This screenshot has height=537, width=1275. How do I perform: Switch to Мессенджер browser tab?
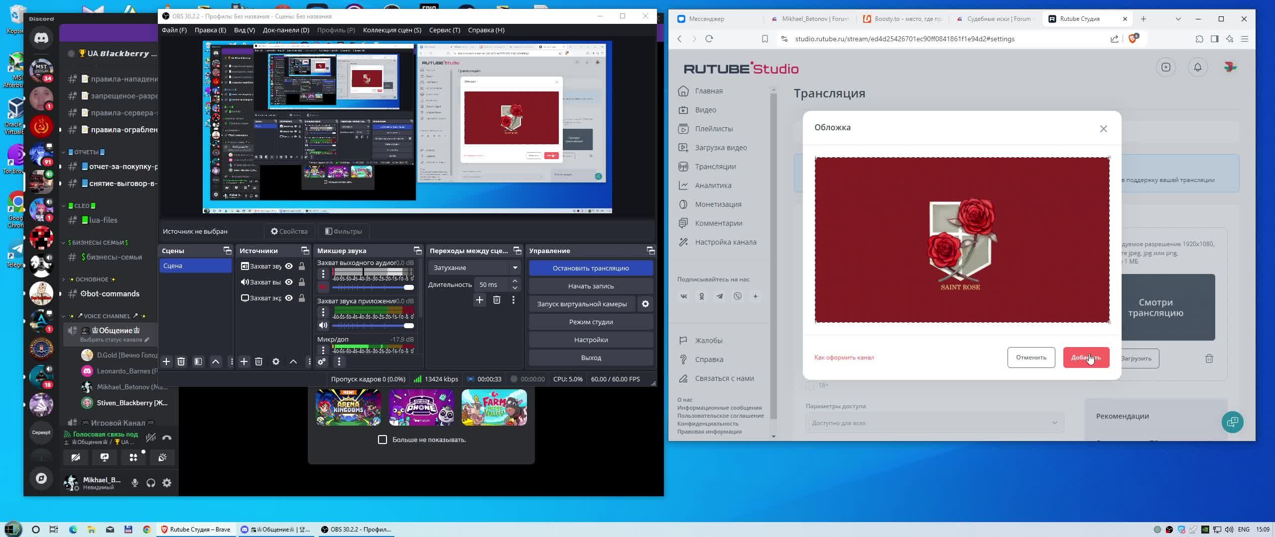(x=717, y=19)
